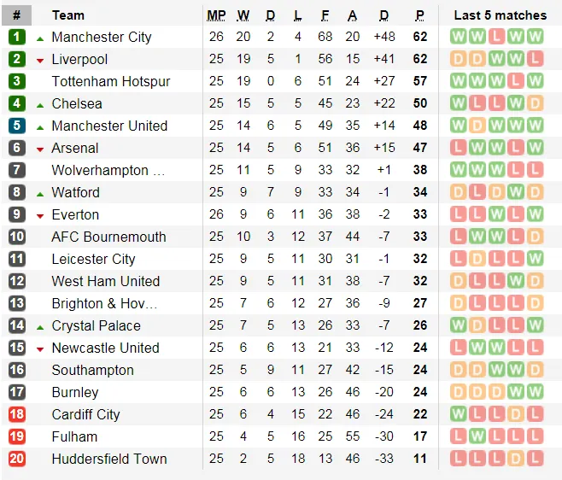
Task: Click the Last 5 matches header
Action: [500, 15]
